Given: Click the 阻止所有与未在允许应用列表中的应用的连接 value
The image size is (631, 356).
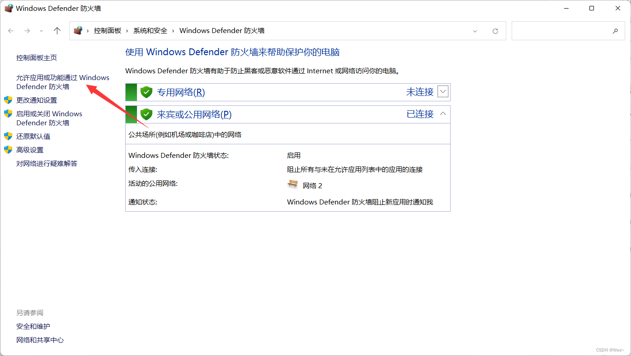Looking at the screenshot, I should tap(355, 170).
